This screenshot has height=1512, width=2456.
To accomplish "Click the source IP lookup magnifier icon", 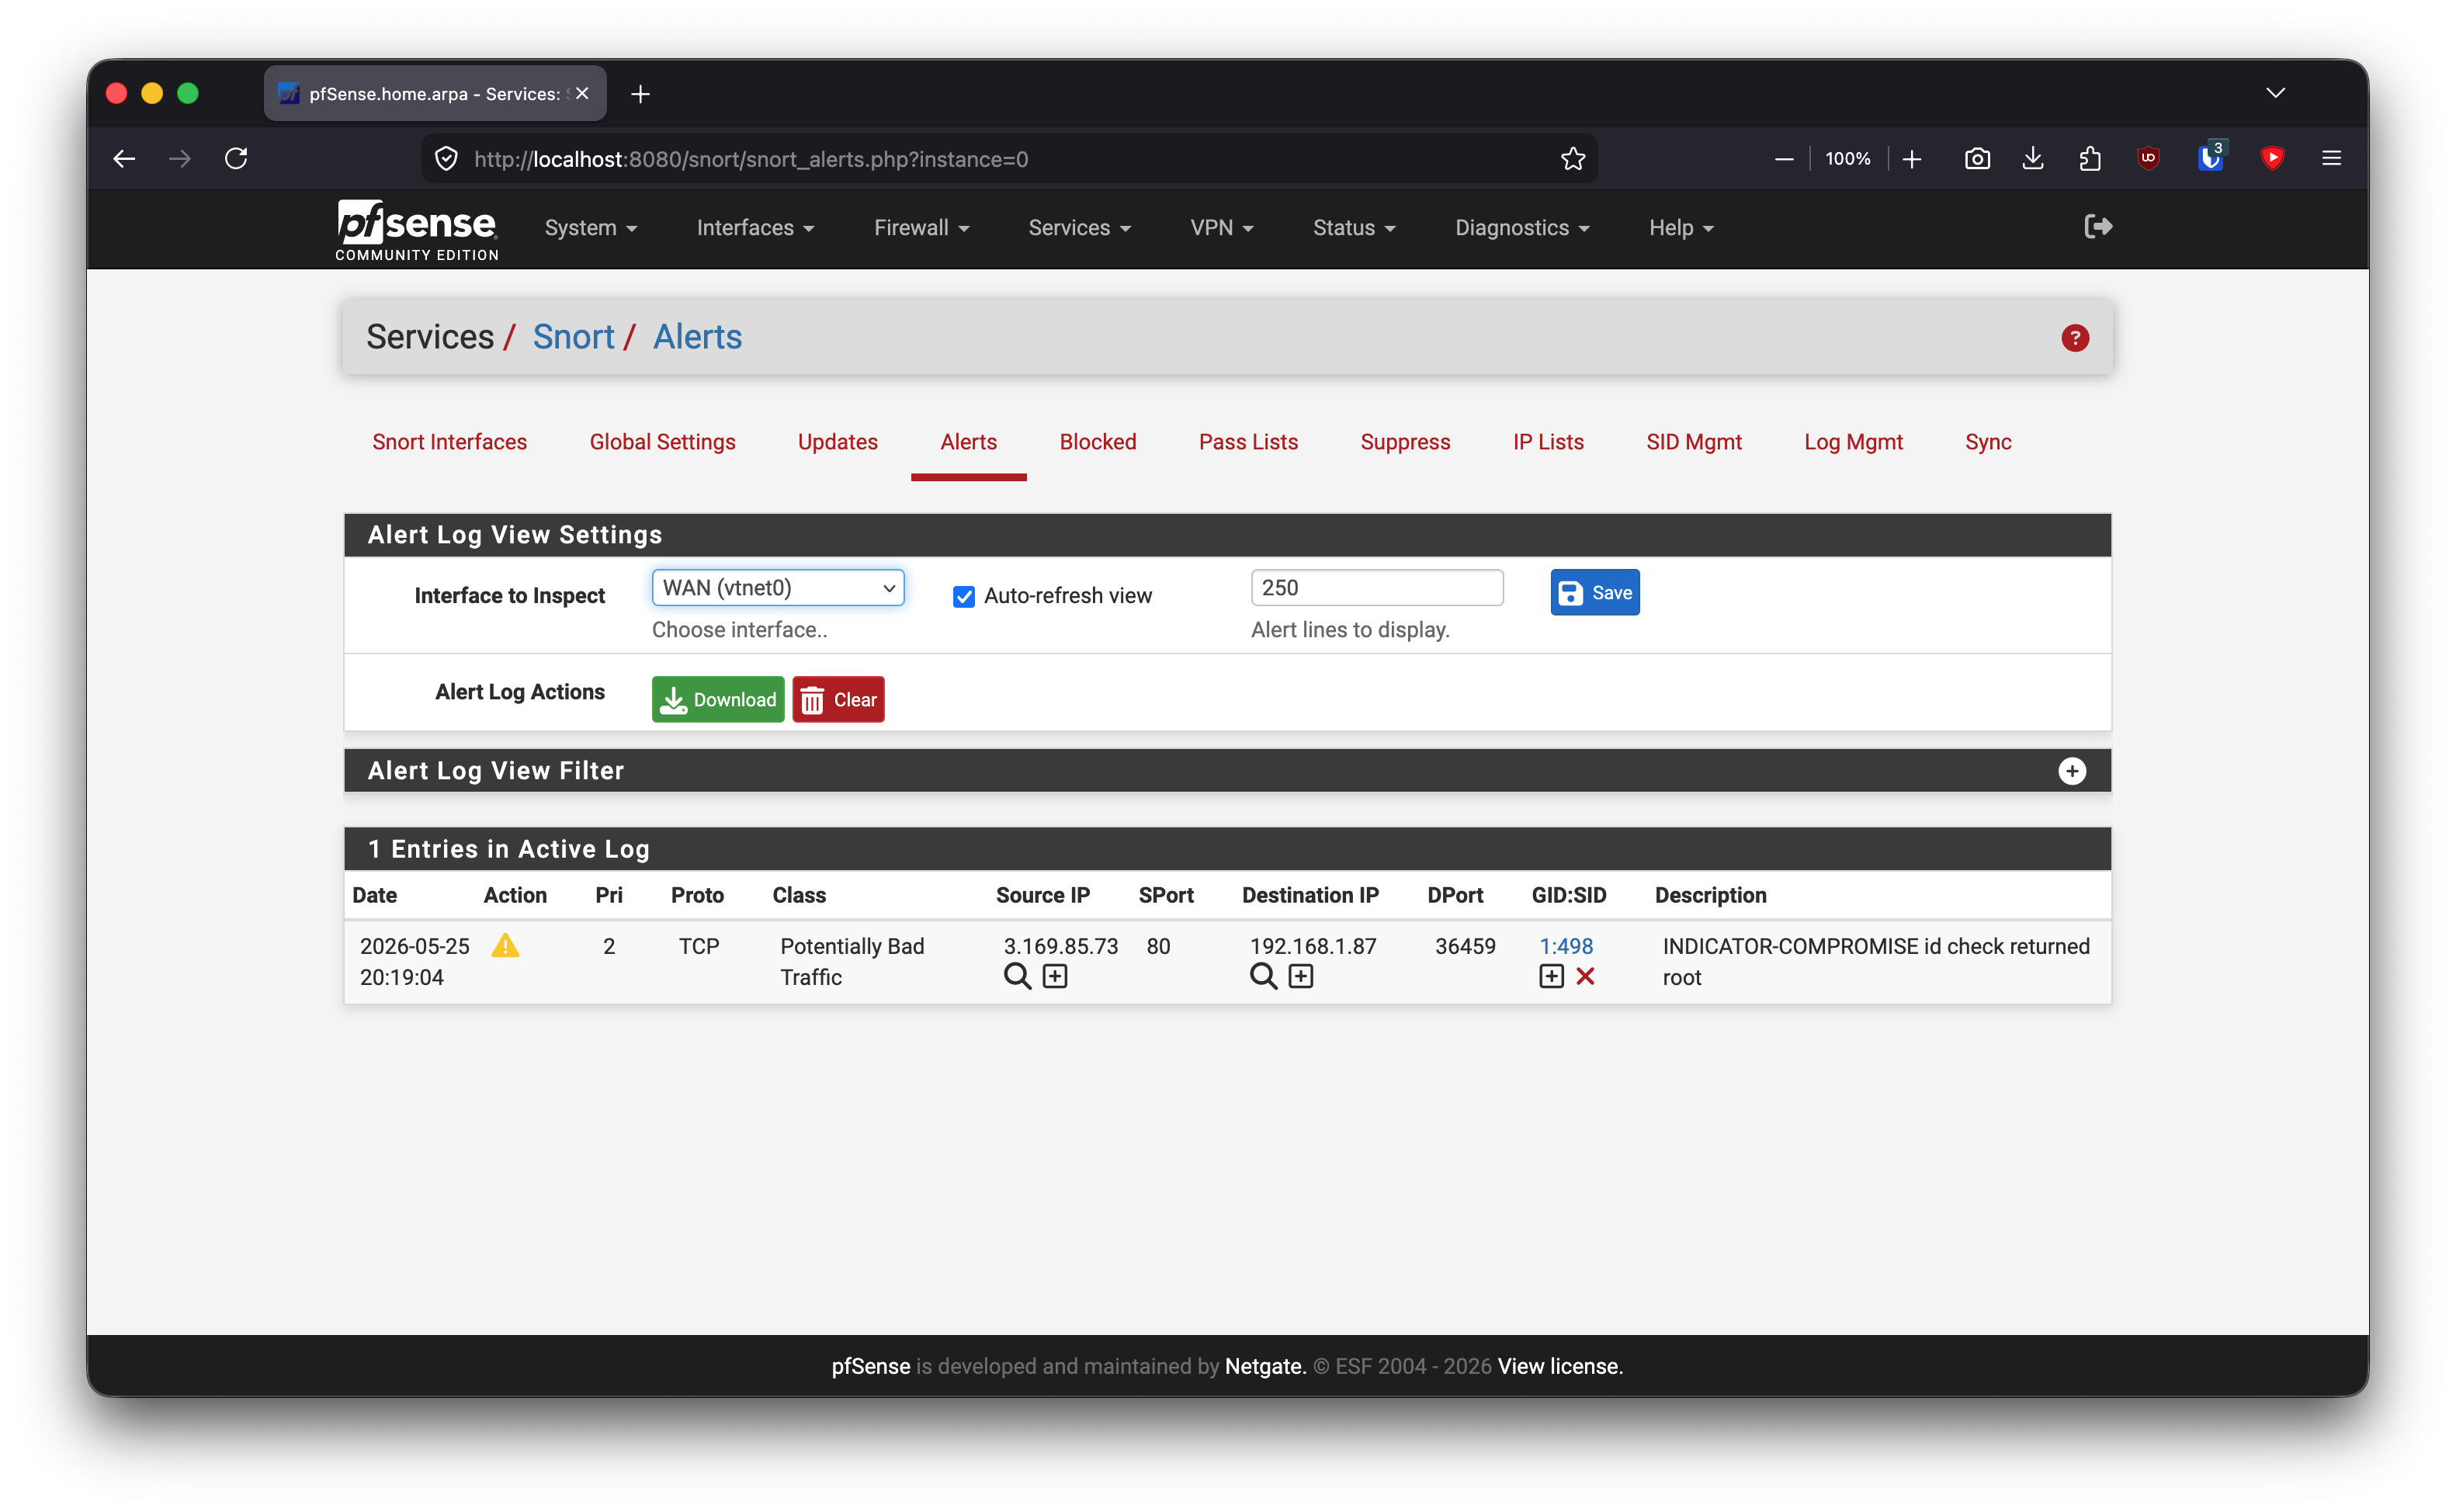I will (1017, 977).
